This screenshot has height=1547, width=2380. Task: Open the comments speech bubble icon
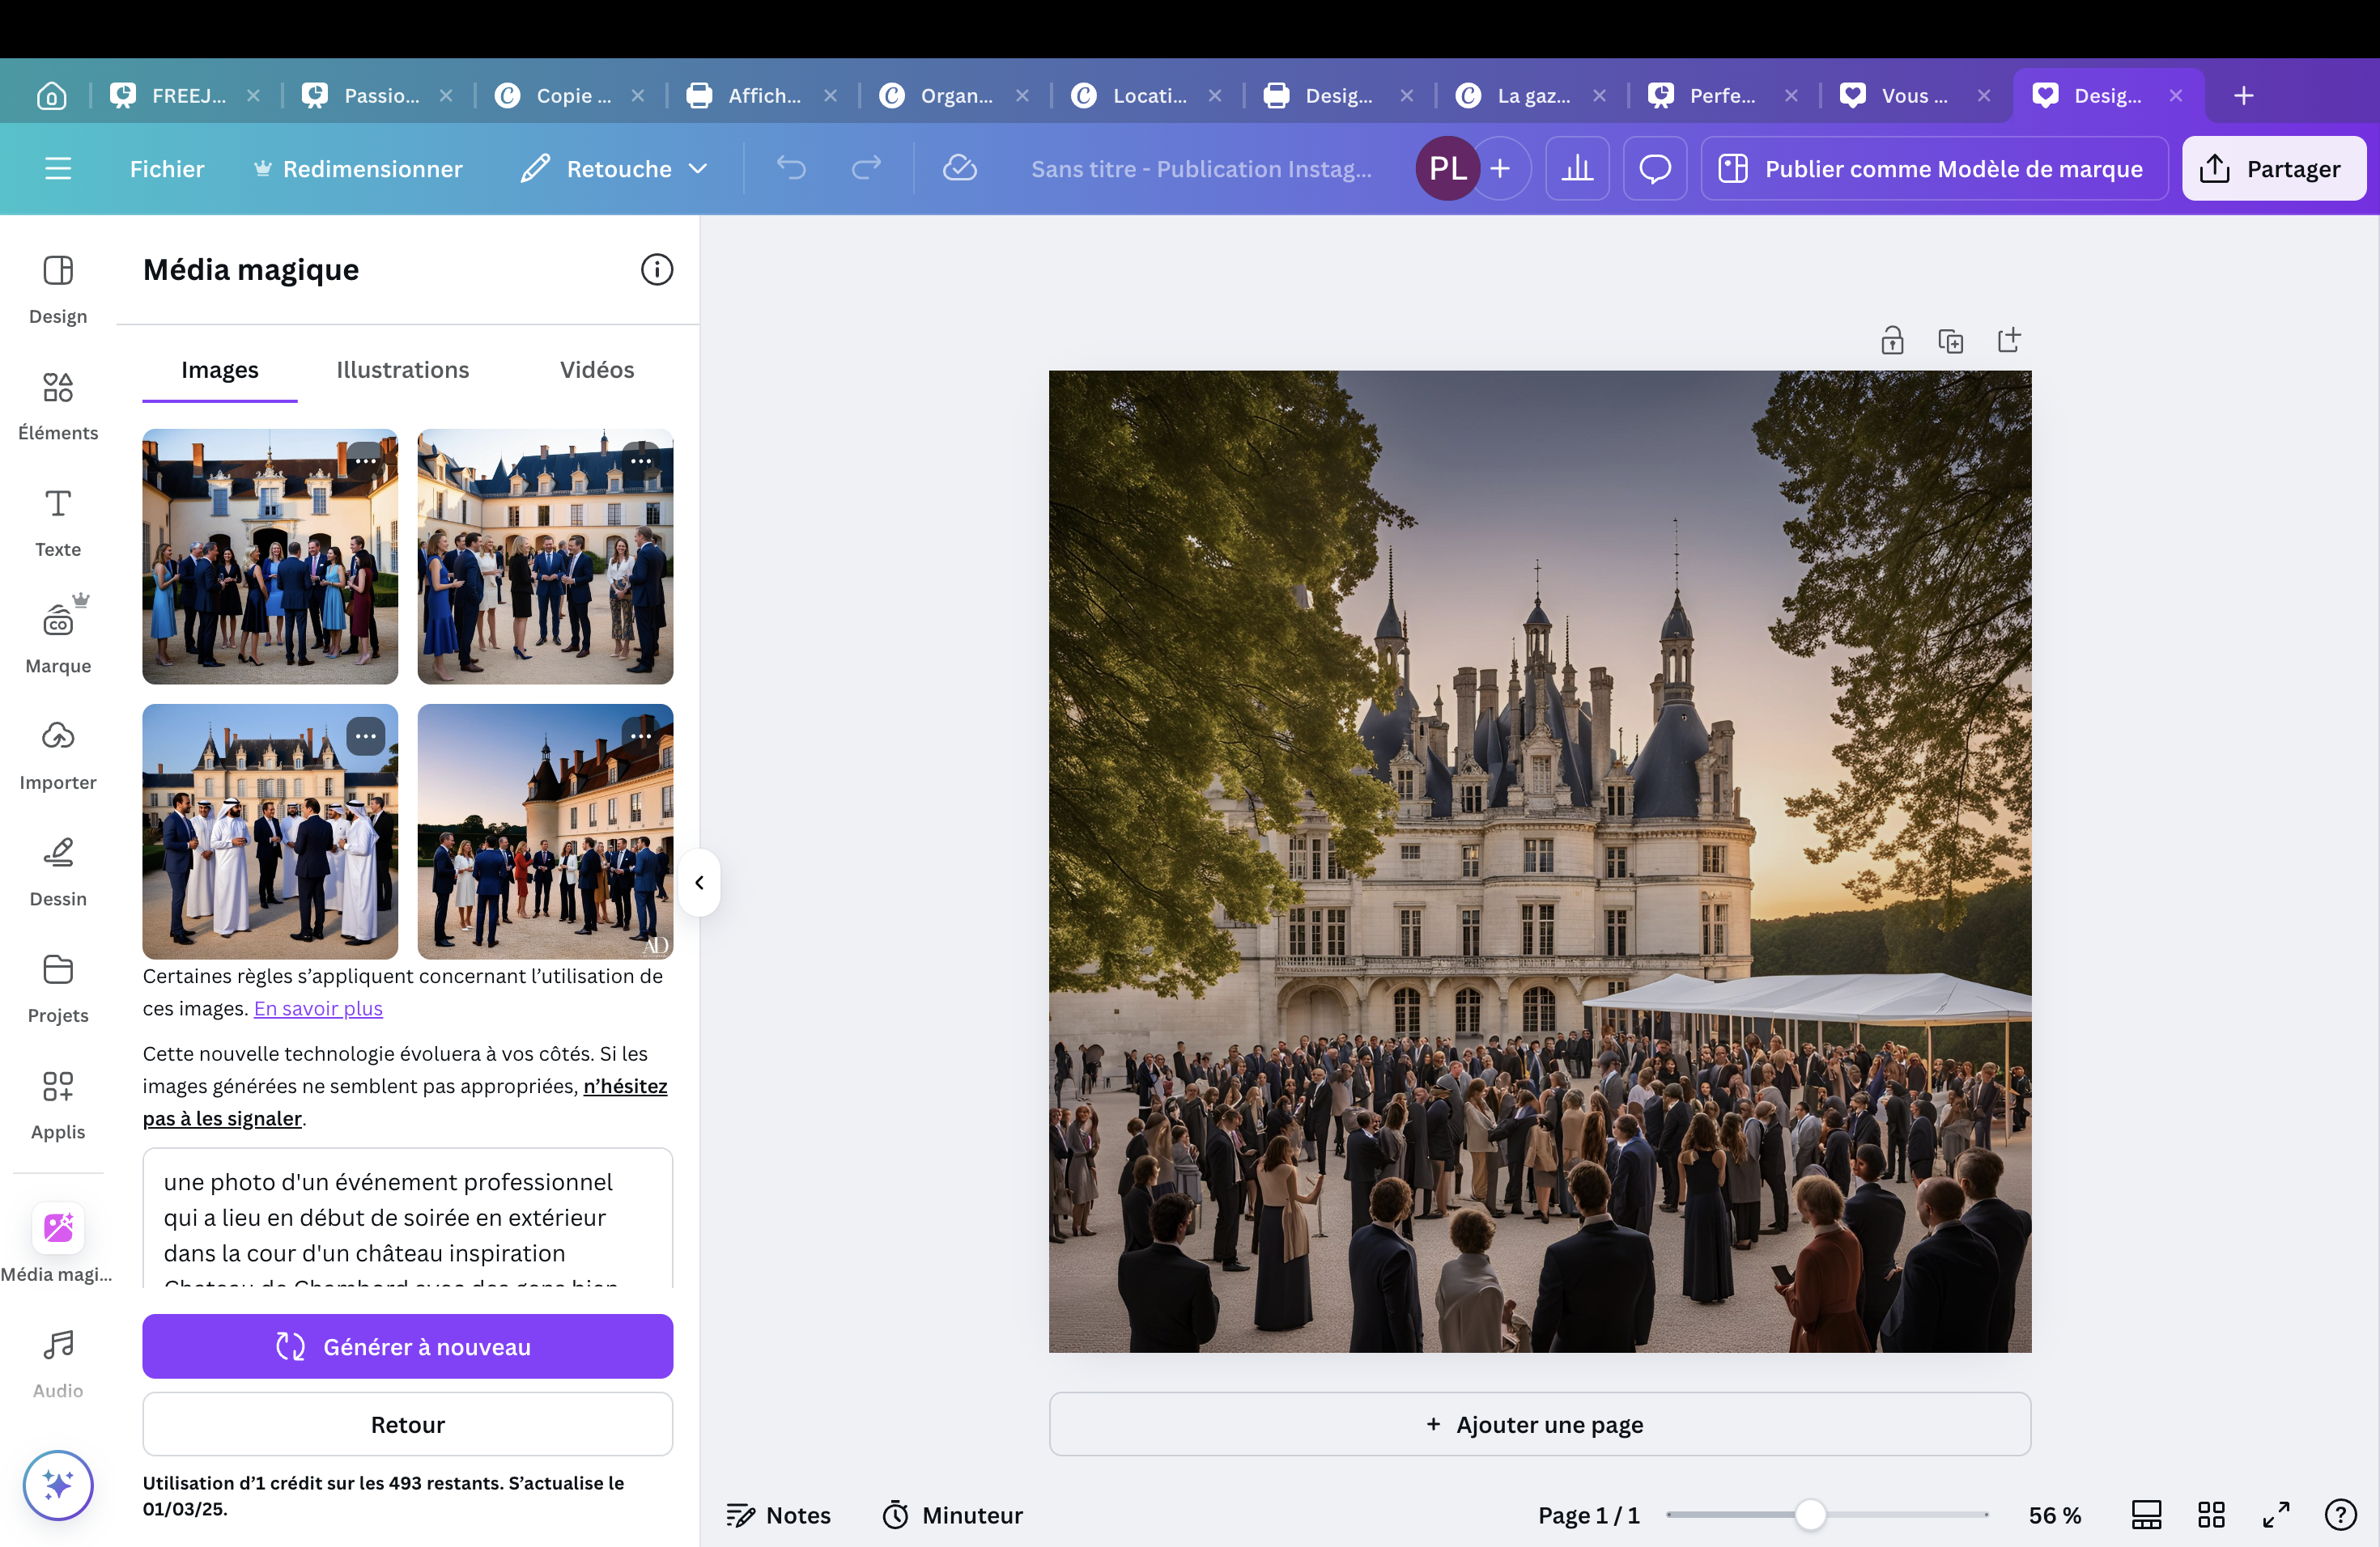click(x=1655, y=169)
